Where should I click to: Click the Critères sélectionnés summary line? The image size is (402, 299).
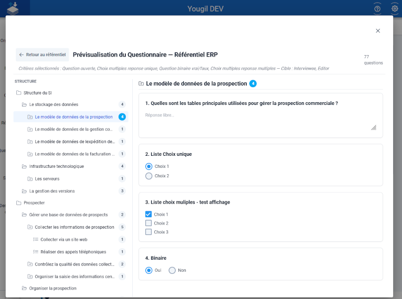pyautogui.click(x=174, y=68)
